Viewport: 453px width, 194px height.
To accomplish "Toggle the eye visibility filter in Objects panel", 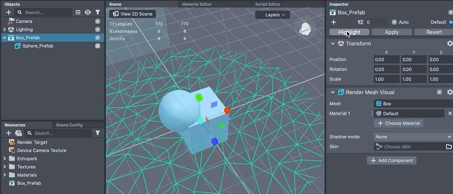I will coord(88,12).
